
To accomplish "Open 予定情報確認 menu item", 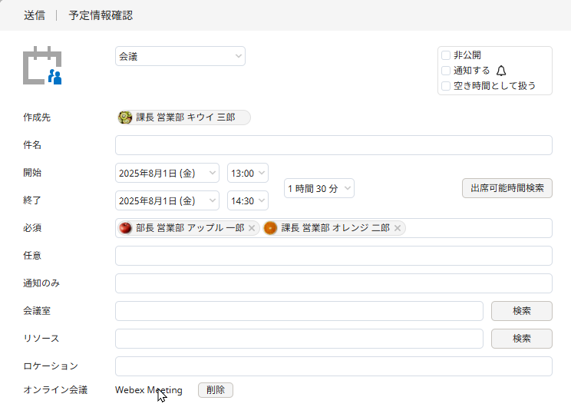I will 101,15.
